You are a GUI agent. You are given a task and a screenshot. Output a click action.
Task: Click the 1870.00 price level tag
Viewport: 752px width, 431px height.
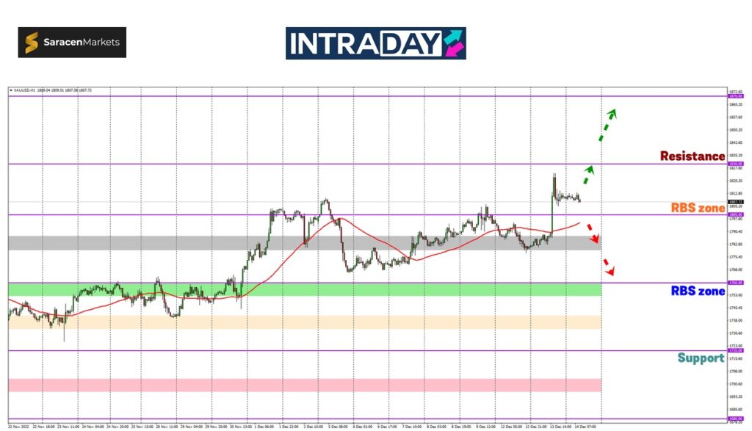point(734,96)
